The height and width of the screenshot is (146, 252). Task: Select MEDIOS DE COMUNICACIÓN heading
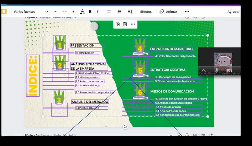(172, 91)
